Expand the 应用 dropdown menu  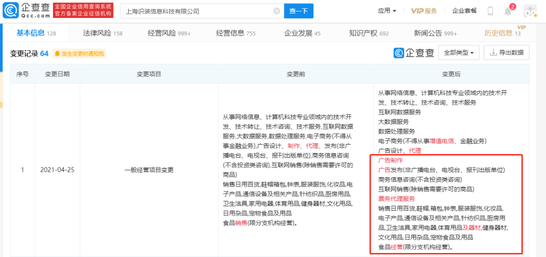tap(387, 11)
